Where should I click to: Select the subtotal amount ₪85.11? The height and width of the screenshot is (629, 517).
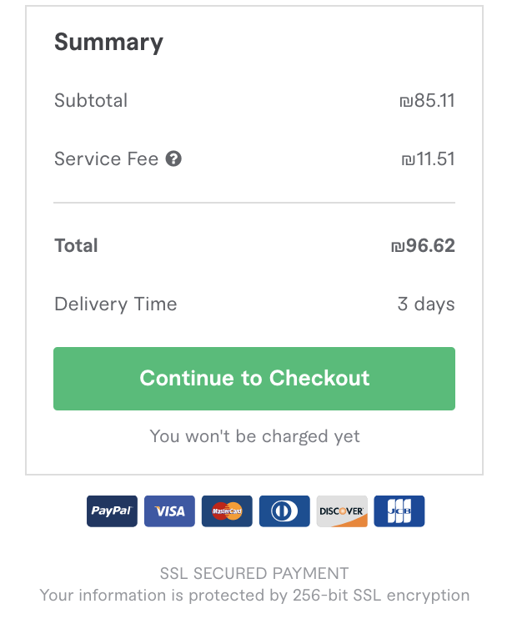pos(427,101)
